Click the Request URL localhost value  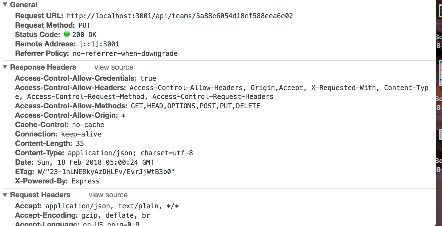(x=180, y=16)
